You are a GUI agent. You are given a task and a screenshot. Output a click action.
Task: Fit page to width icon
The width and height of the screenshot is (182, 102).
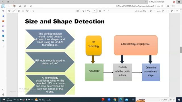[100, 11]
